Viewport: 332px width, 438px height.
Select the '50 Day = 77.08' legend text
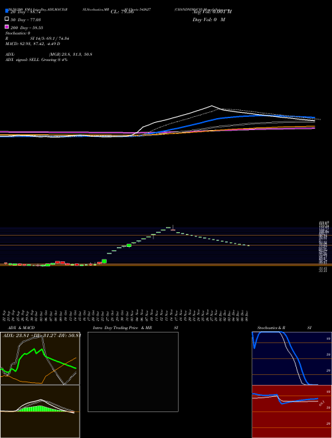[x=26, y=20]
